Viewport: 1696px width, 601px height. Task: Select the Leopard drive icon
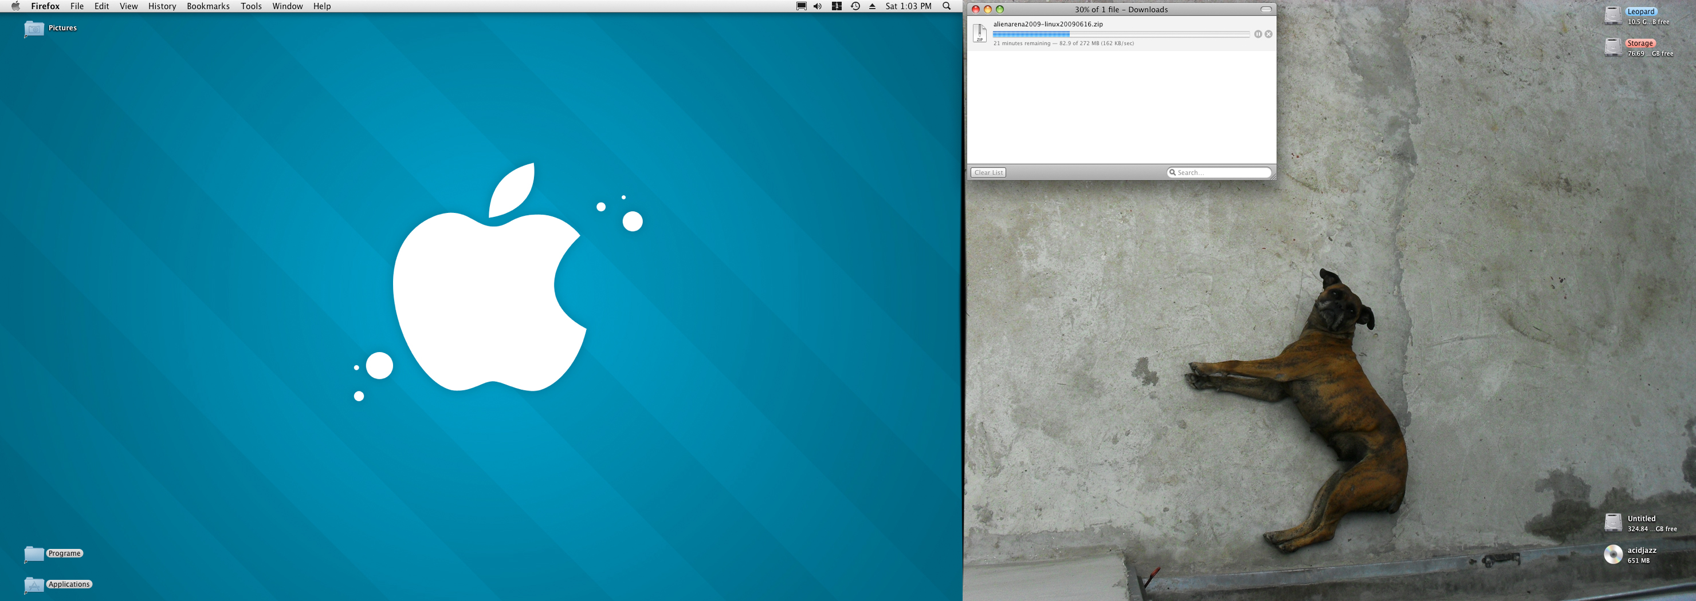click(x=1612, y=16)
